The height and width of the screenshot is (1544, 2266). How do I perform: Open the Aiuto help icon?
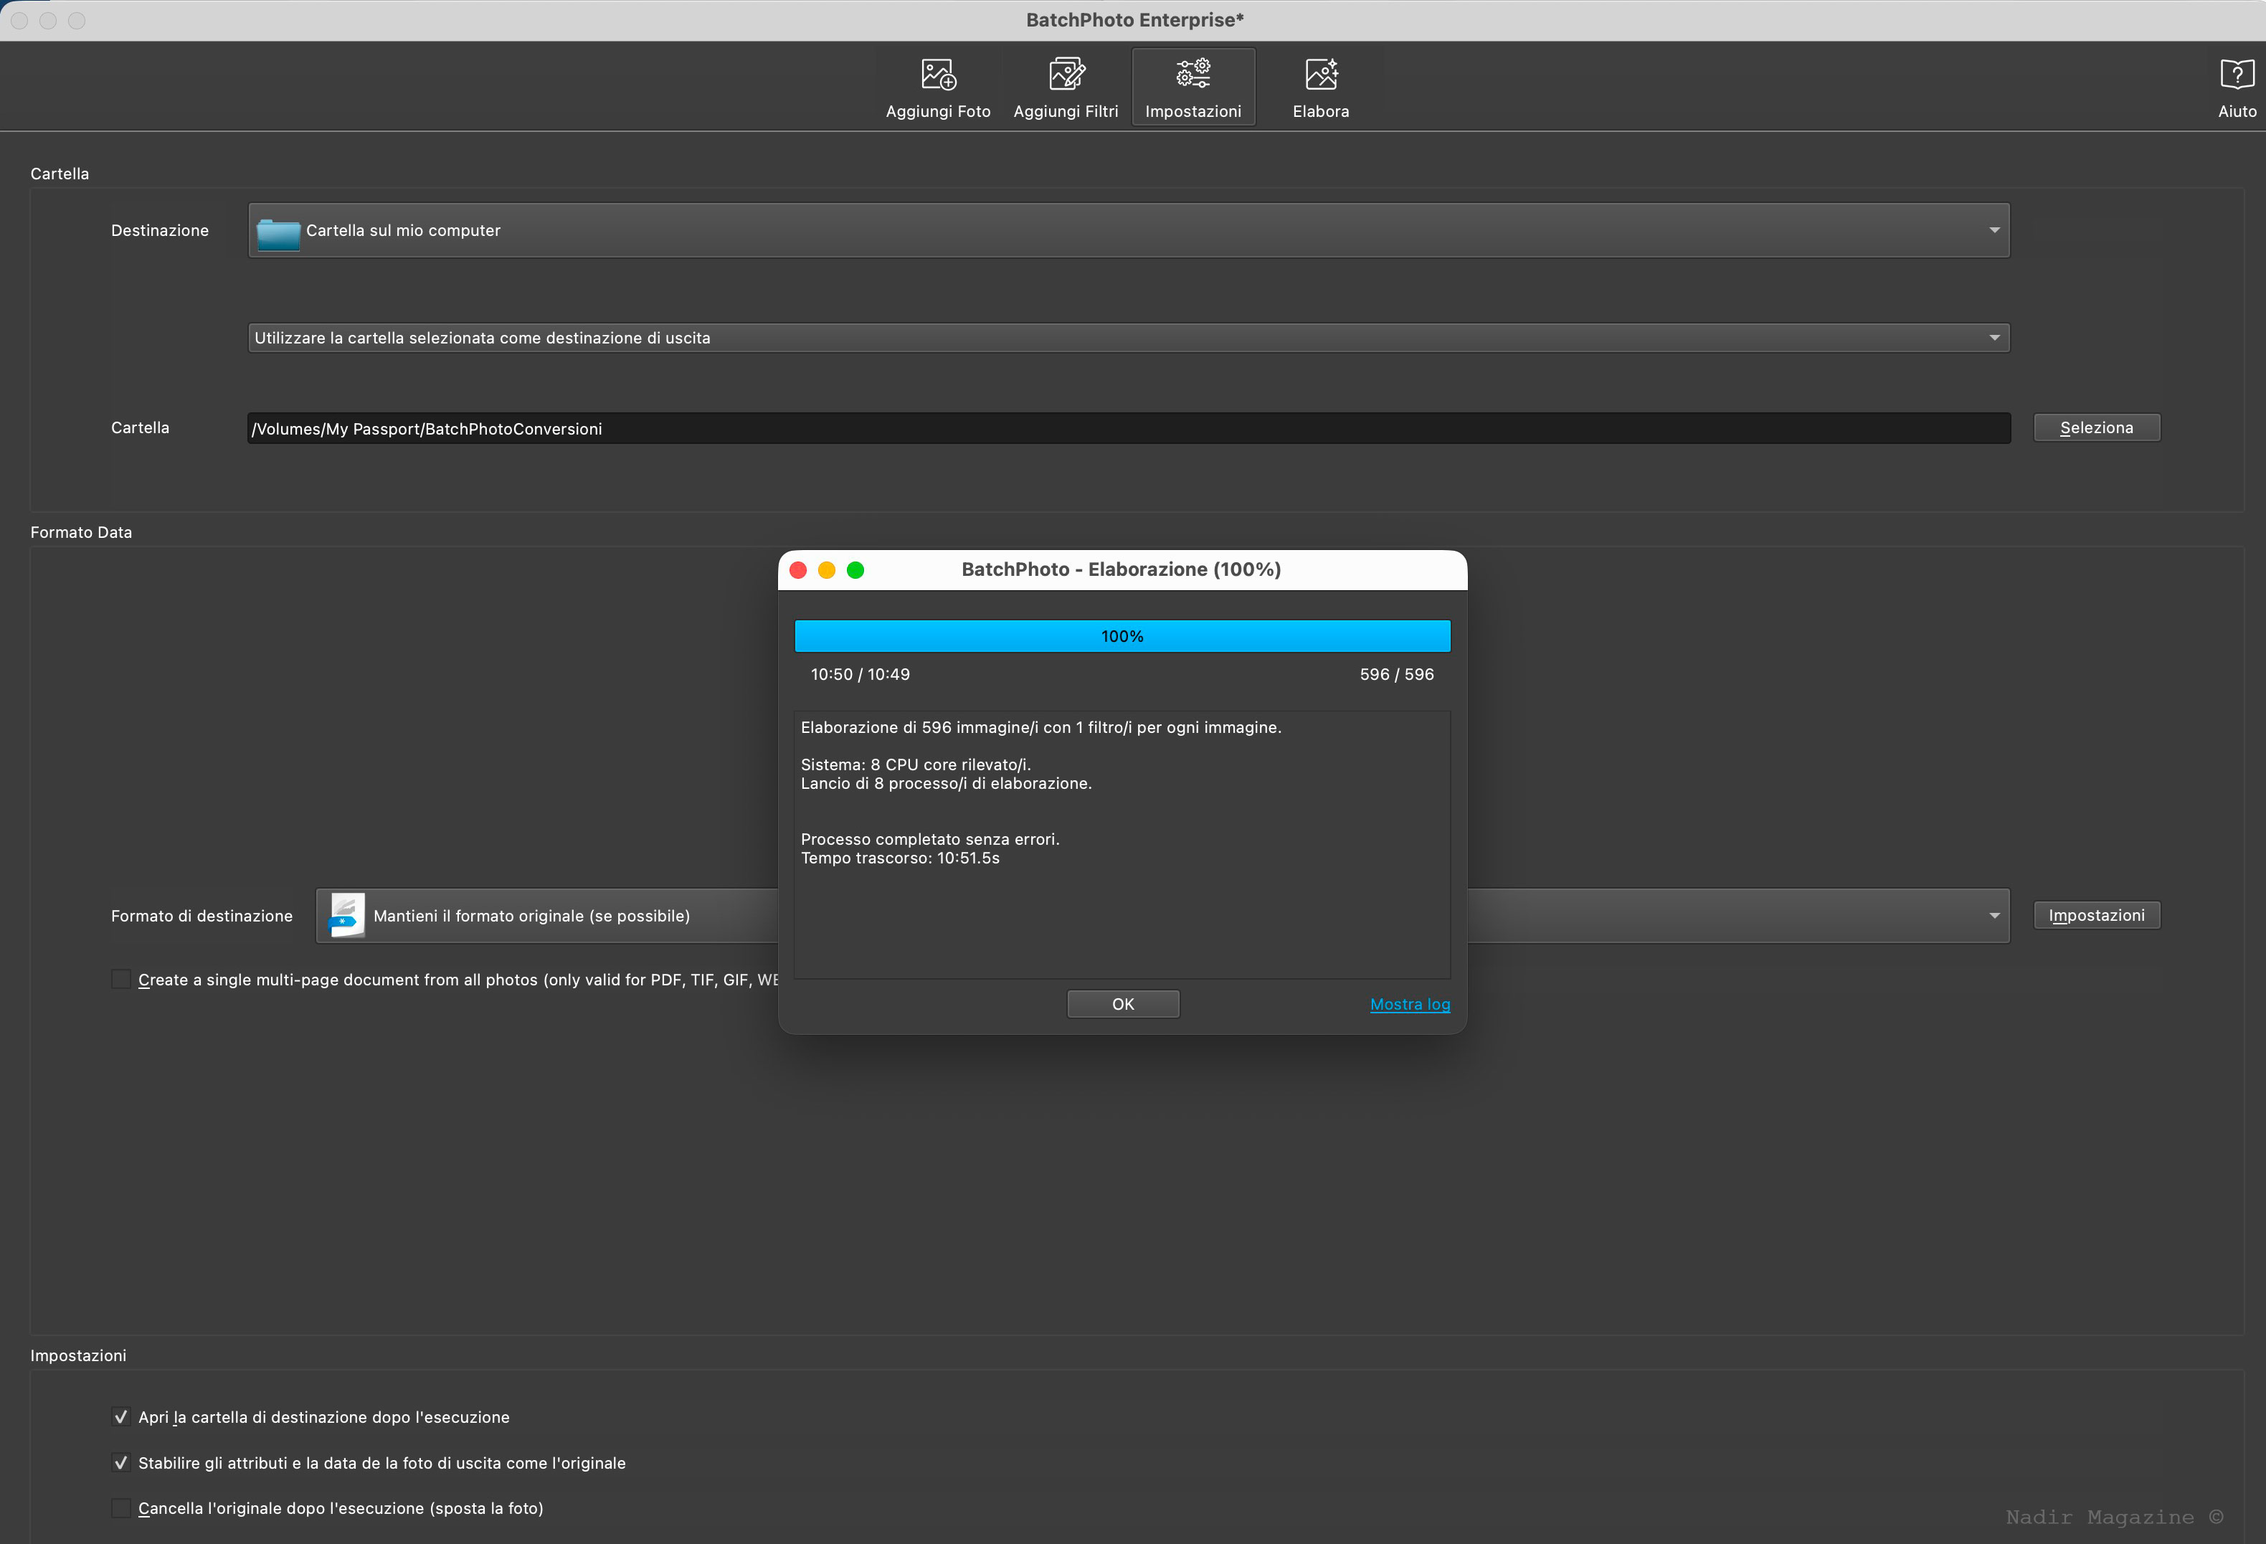2237,75
